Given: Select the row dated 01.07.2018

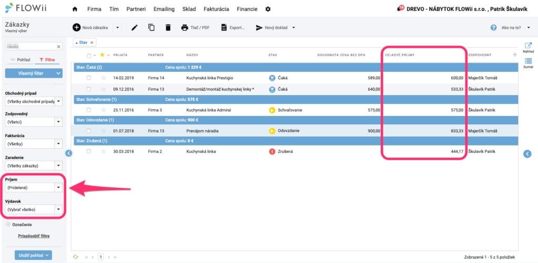Looking at the screenshot, I should coord(89,131).
